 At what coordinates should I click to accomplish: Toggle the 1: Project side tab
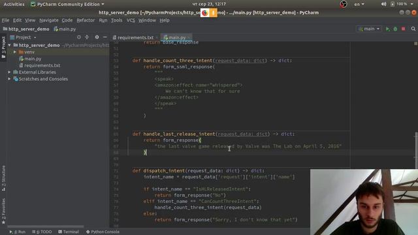[x=3, y=48]
